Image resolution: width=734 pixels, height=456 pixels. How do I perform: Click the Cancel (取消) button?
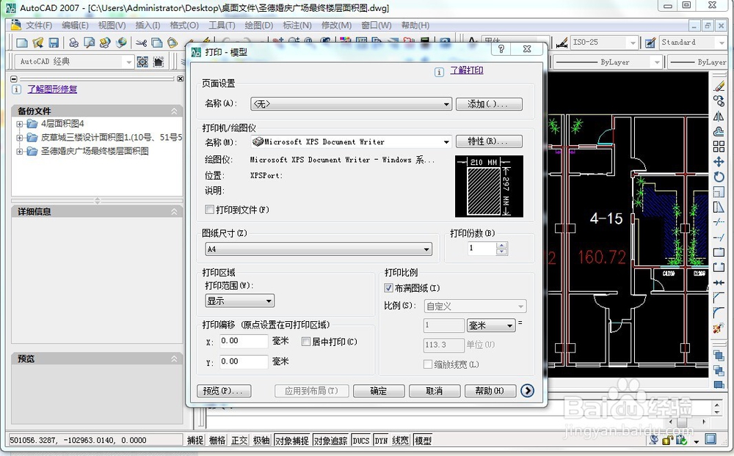pyautogui.click(x=435, y=391)
